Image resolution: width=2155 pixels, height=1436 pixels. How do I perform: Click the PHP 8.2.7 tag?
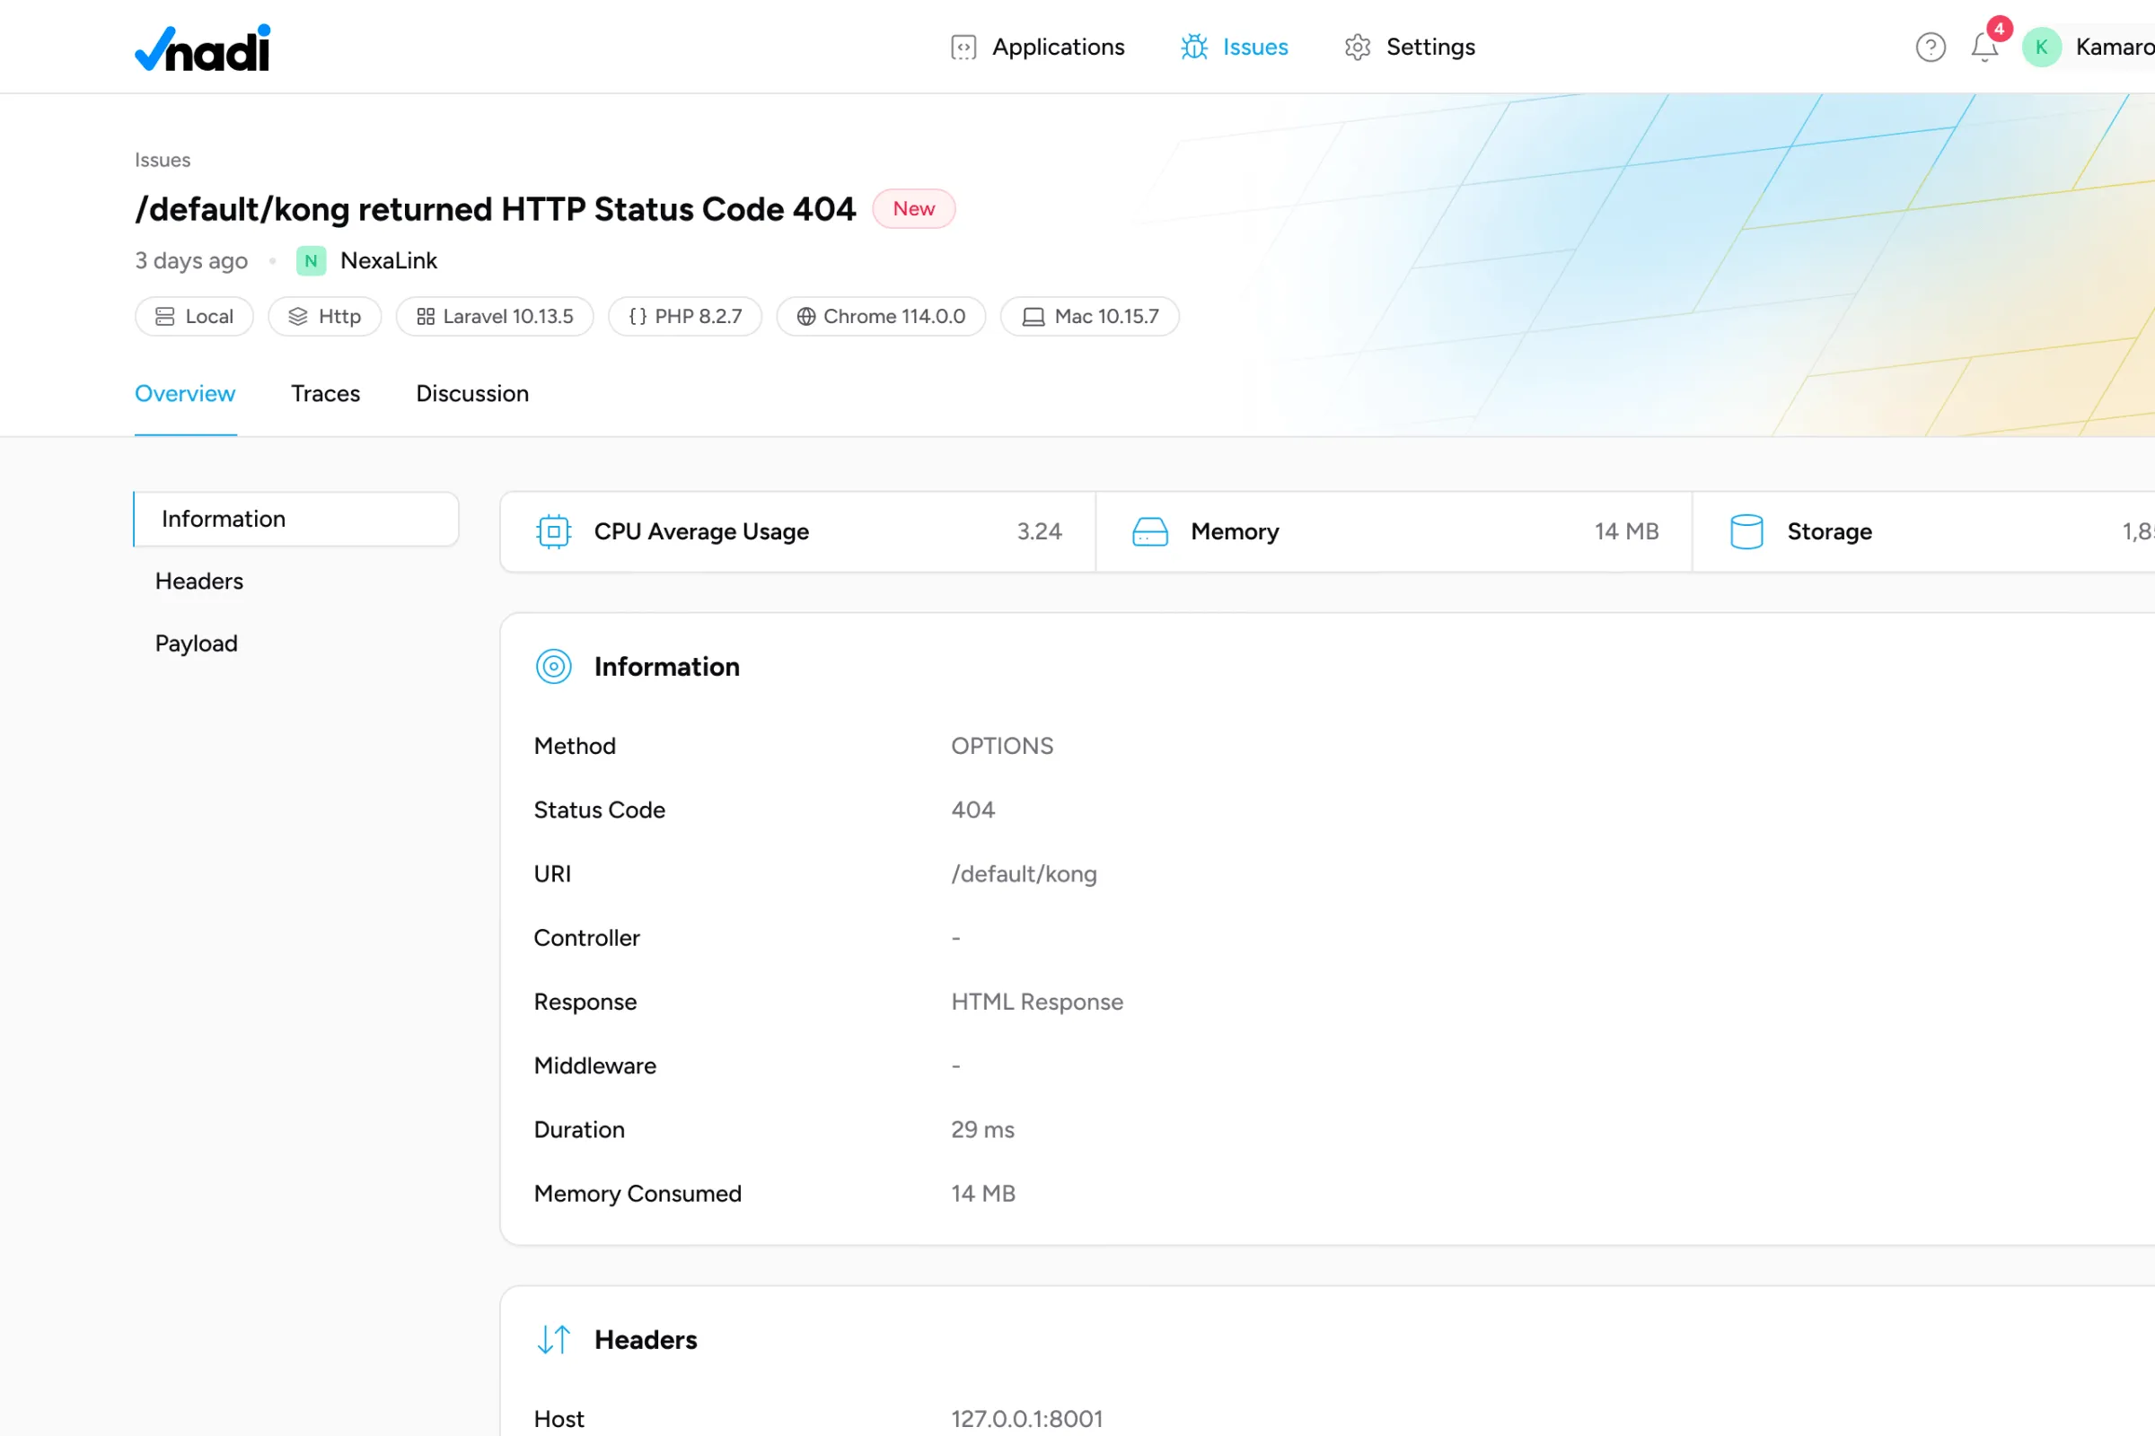point(685,317)
